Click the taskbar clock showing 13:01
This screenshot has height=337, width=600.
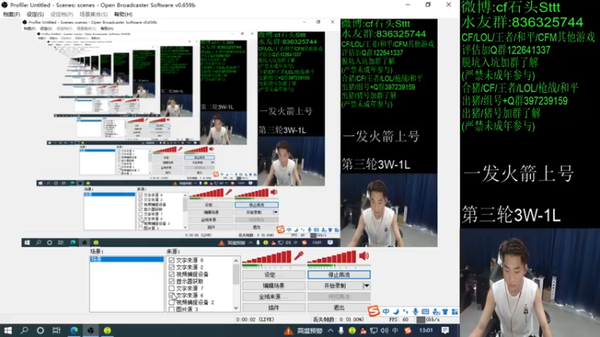[x=426, y=330]
